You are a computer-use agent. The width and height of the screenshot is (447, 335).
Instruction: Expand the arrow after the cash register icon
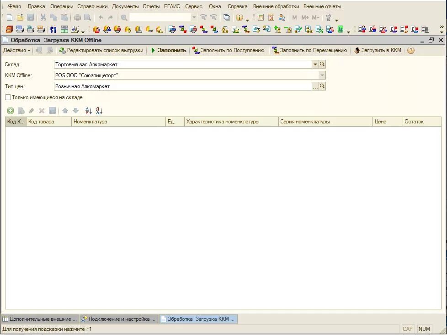pos(83,32)
